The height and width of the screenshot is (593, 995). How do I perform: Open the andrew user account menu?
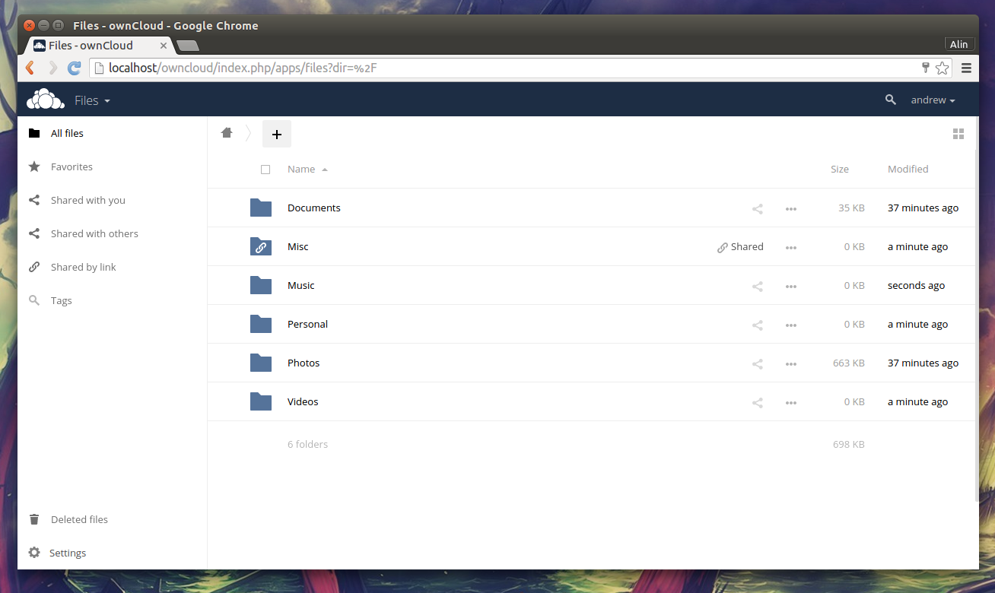click(932, 100)
